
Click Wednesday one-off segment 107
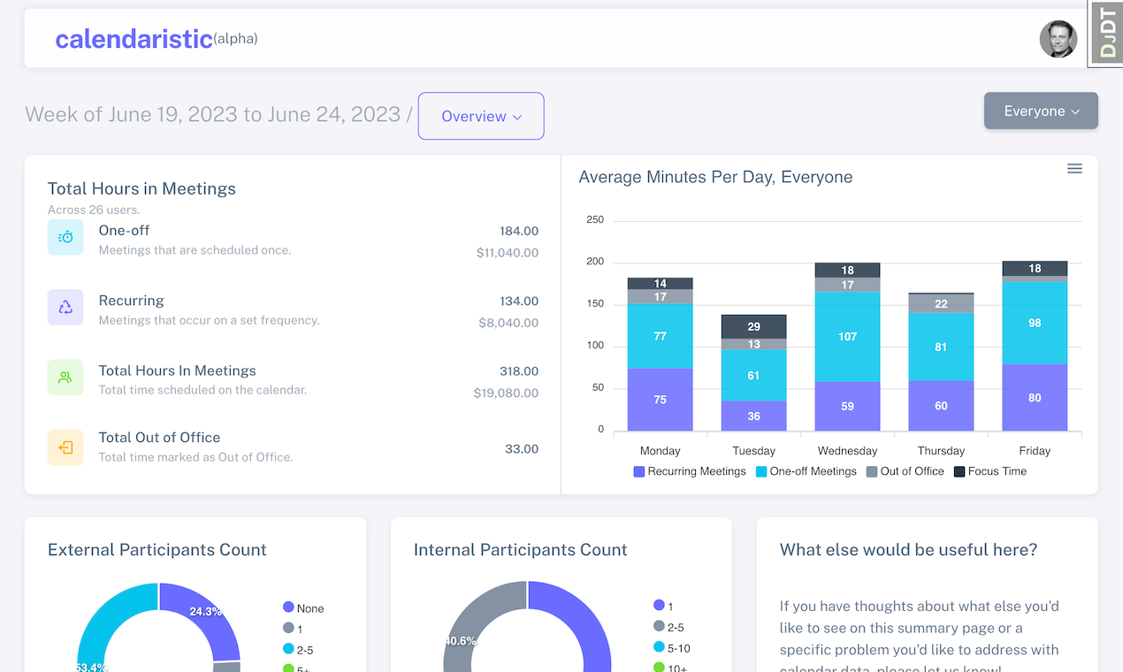pyautogui.click(x=847, y=337)
